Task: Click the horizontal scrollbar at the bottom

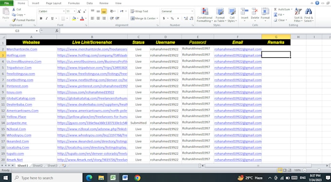Action: (x=258, y=165)
